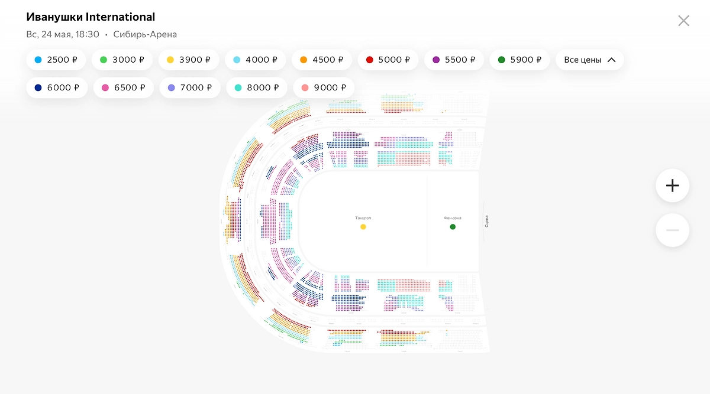The width and height of the screenshot is (710, 394).
Task: Show seats priced 7000 ₽
Action: [189, 87]
